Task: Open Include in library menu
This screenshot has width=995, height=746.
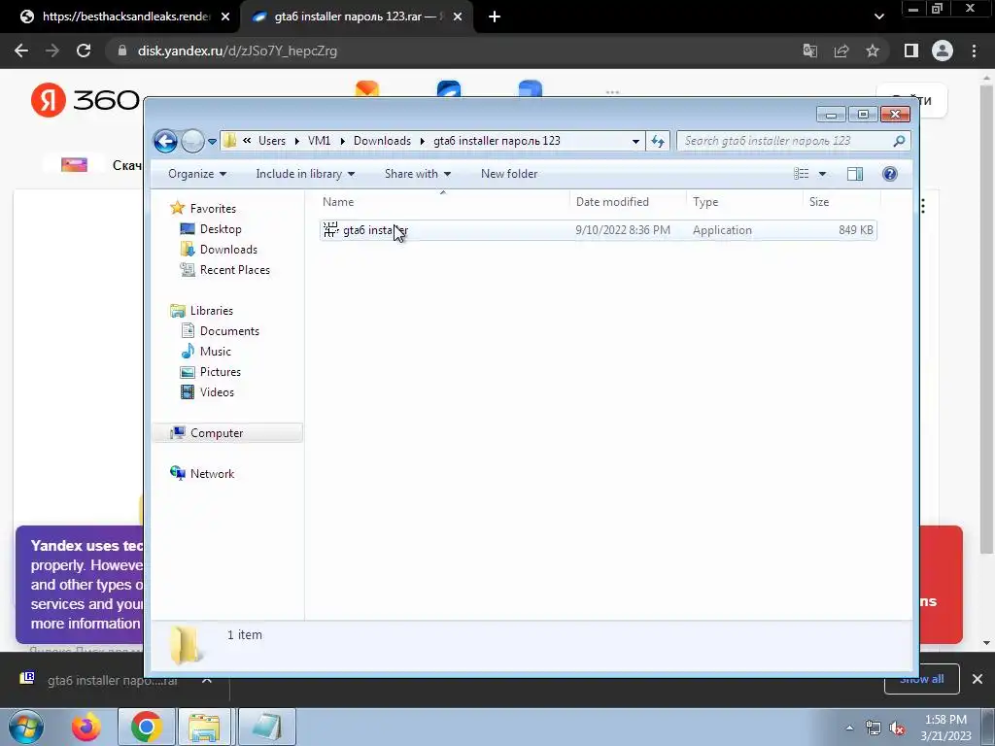Action: (305, 174)
